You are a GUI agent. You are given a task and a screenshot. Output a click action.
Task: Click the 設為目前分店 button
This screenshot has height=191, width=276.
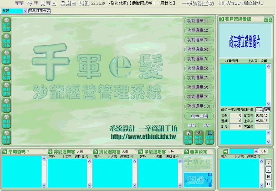[39, 11]
